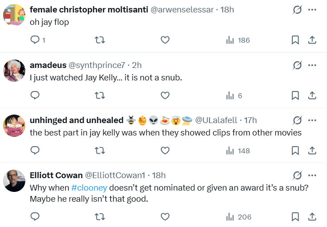Repost the "oh jay flop" tweet
327x227 pixels.
point(100,40)
